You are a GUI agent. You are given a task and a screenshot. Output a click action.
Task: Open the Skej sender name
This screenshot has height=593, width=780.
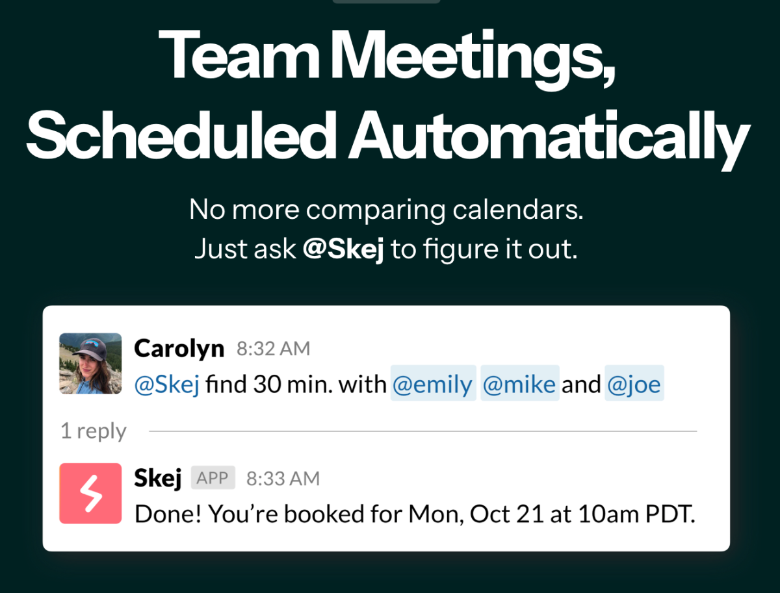(x=158, y=479)
